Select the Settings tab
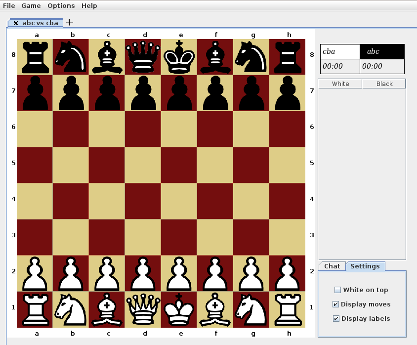Image resolution: width=417 pixels, height=345 pixels. pyautogui.click(x=365, y=266)
